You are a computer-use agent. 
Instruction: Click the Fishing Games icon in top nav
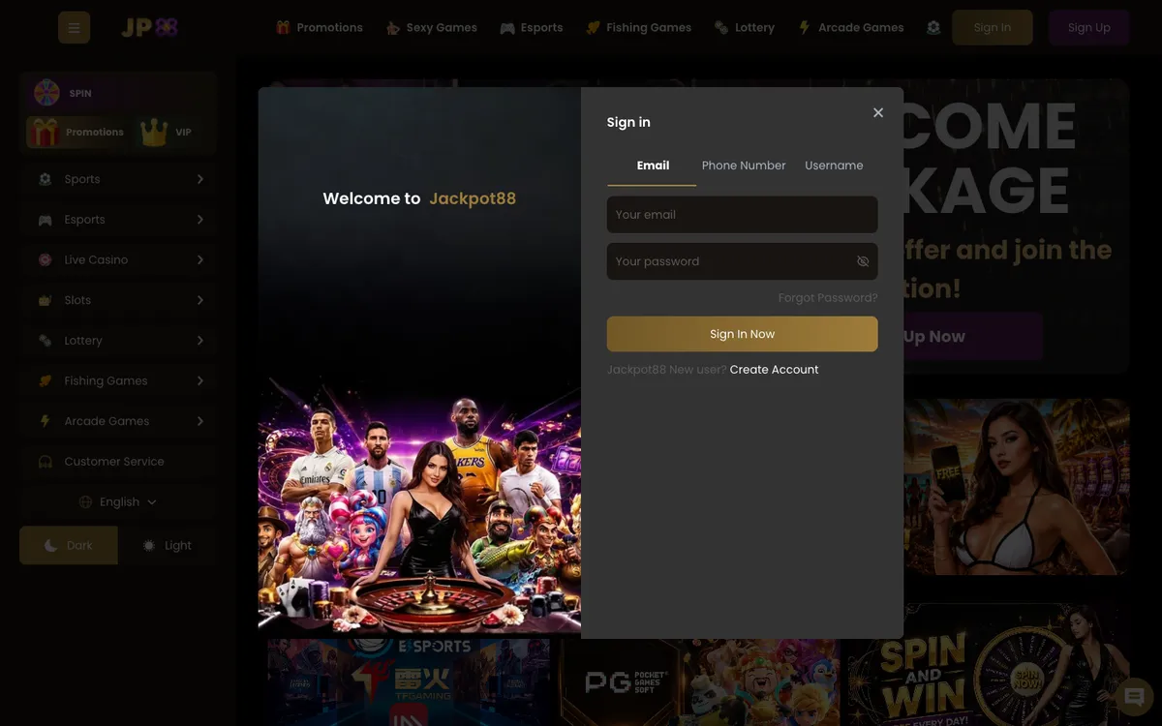tap(594, 28)
